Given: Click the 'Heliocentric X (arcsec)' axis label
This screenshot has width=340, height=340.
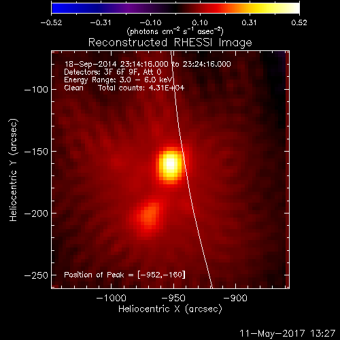Looking at the screenshot, I should point(170,309).
